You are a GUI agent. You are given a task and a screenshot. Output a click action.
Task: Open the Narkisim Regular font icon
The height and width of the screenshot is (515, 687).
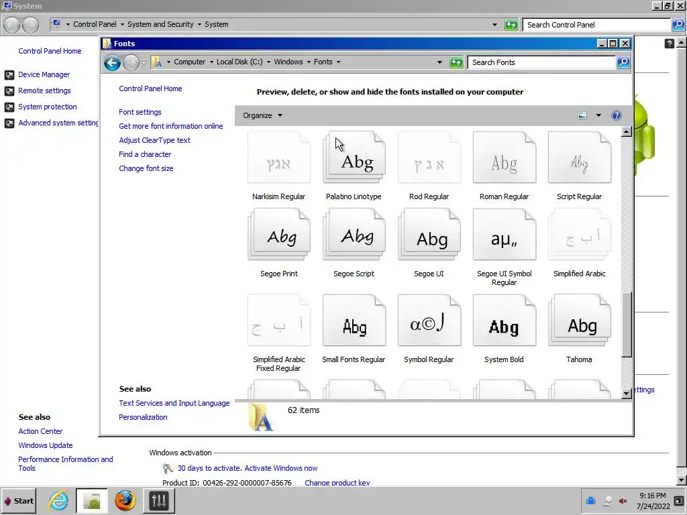pos(279,158)
